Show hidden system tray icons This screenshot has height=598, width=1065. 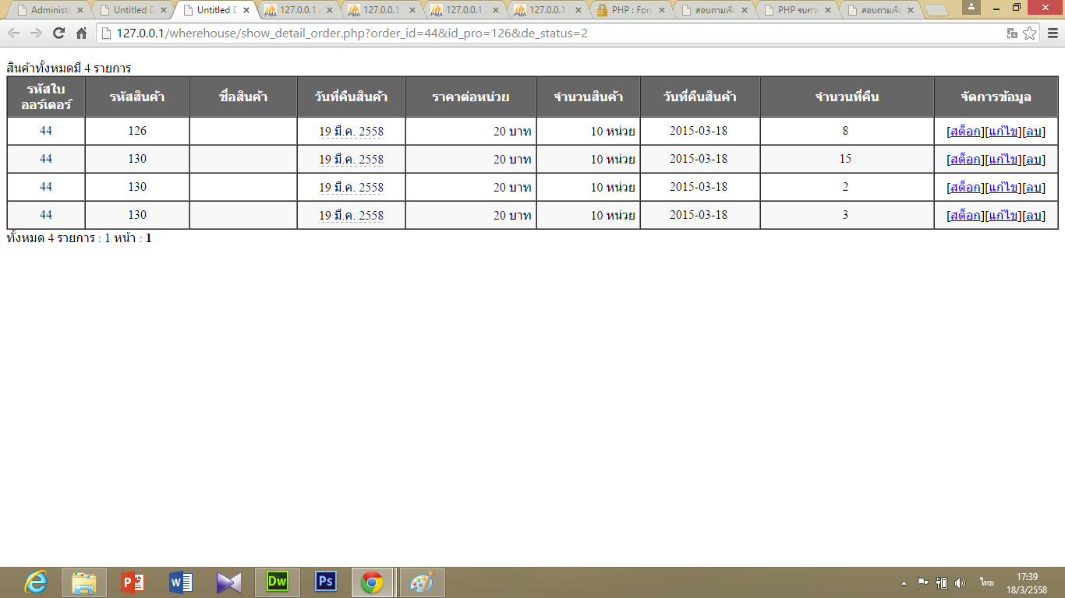coord(904,582)
